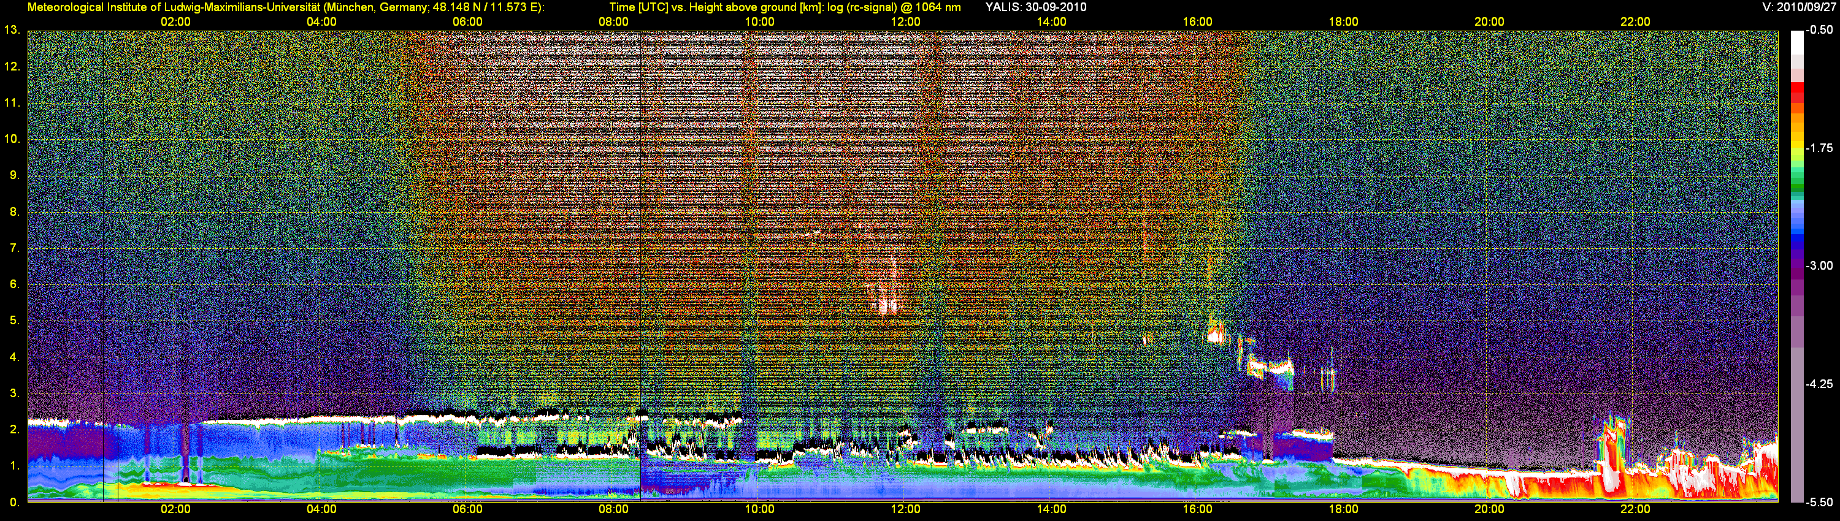1840x521 pixels.
Task: Click the 06:00 label on the bottom time axis
Action: pos(467,509)
